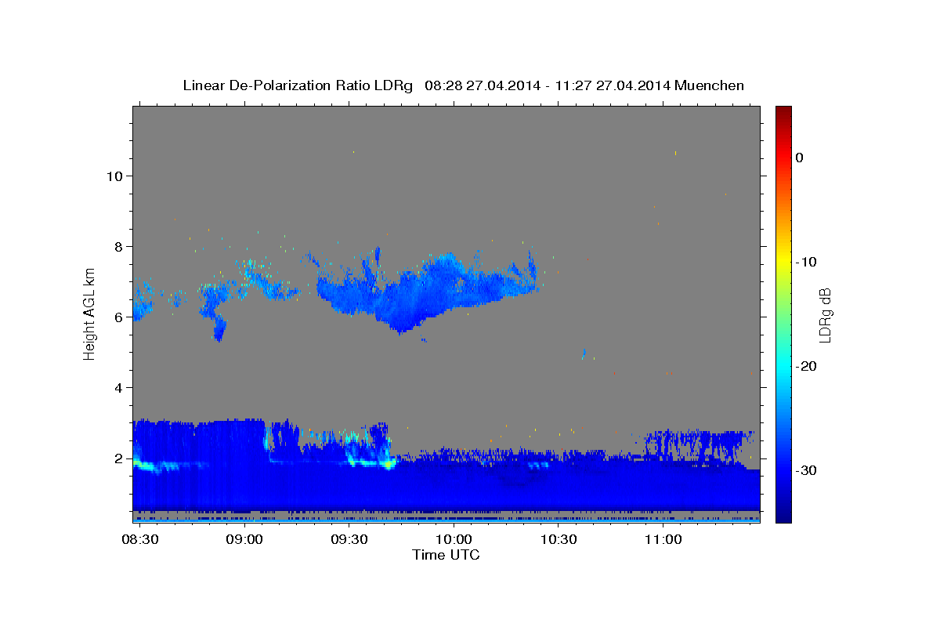This screenshot has width=940, height=627.
Task: Click the 'LDRg dB' colorbar label
Action: point(824,314)
